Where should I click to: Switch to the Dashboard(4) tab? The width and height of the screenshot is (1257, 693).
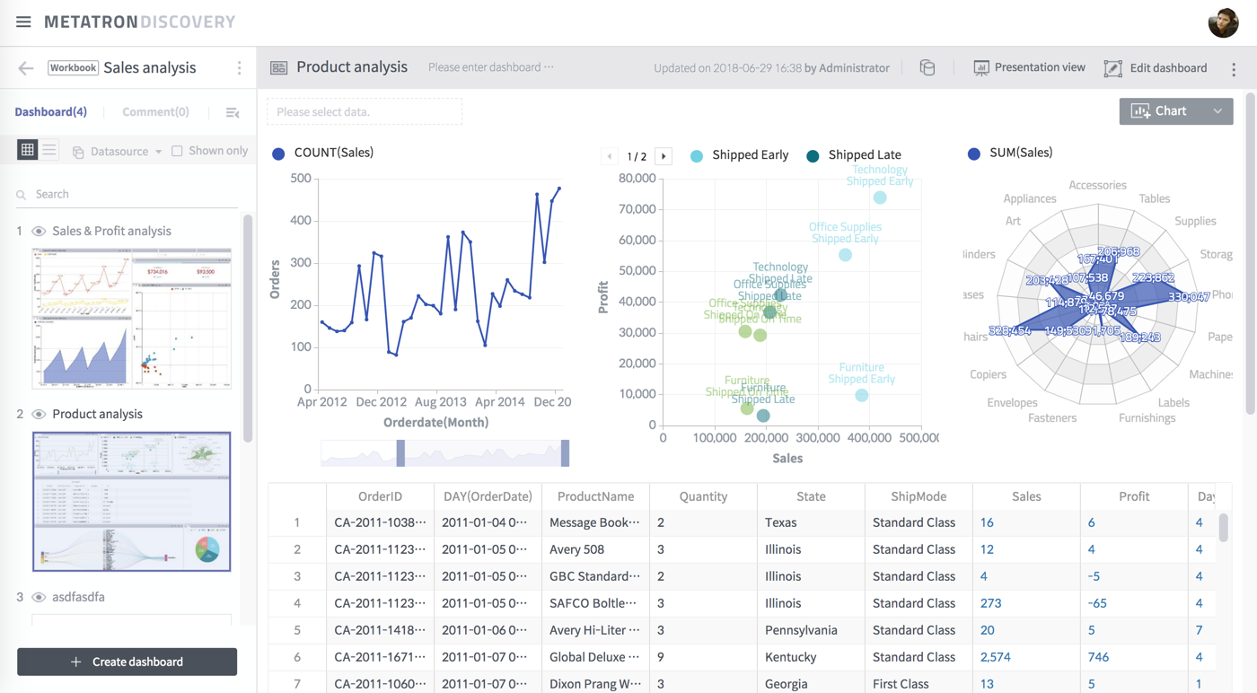pos(51,112)
